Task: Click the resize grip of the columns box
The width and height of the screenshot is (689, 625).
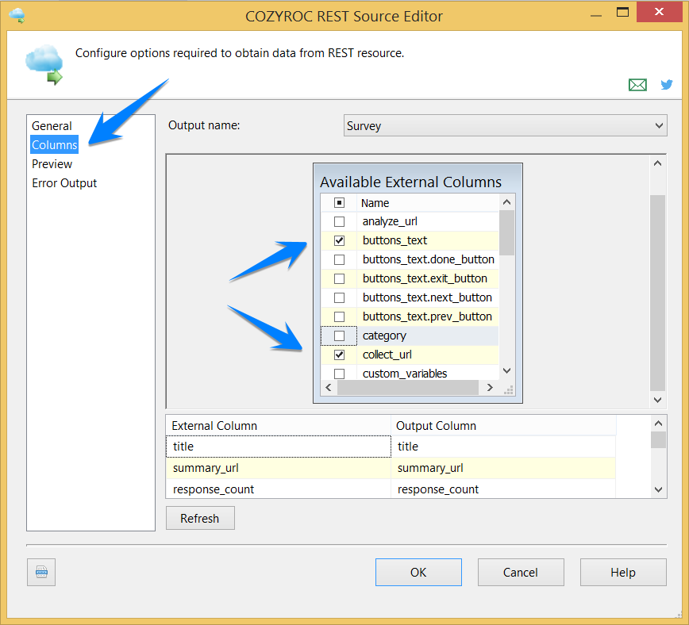Action: click(x=508, y=390)
